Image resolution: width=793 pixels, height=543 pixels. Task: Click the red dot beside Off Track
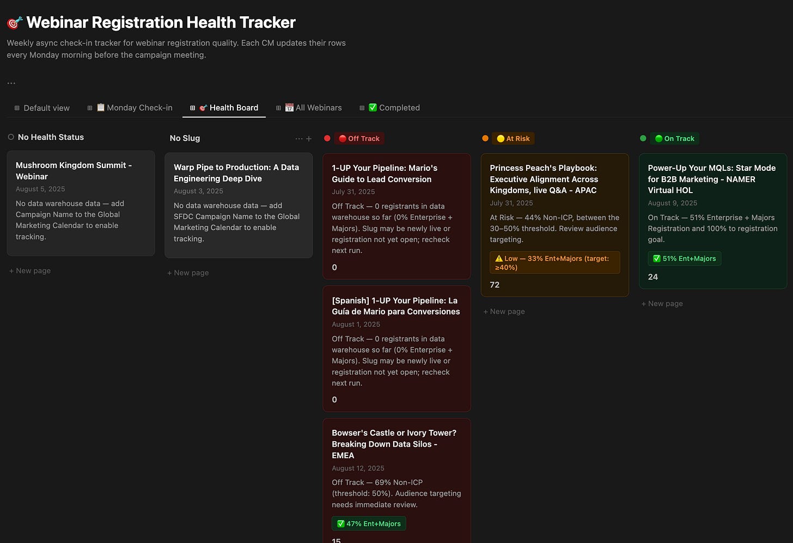(x=327, y=138)
